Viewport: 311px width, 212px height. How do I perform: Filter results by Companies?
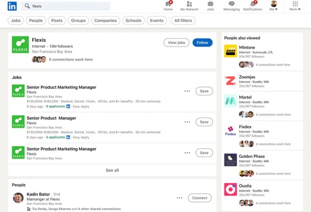(105, 20)
